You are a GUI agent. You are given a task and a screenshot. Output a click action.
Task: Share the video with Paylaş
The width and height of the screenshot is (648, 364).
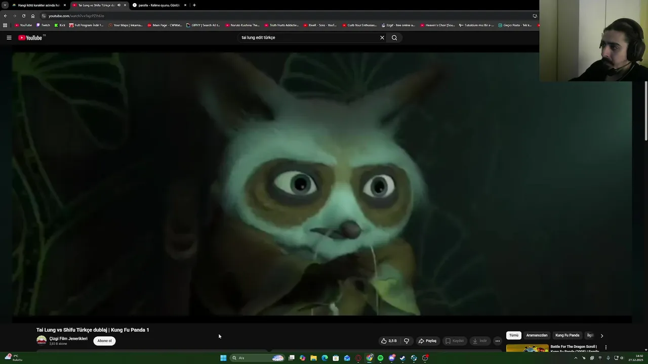click(x=428, y=341)
